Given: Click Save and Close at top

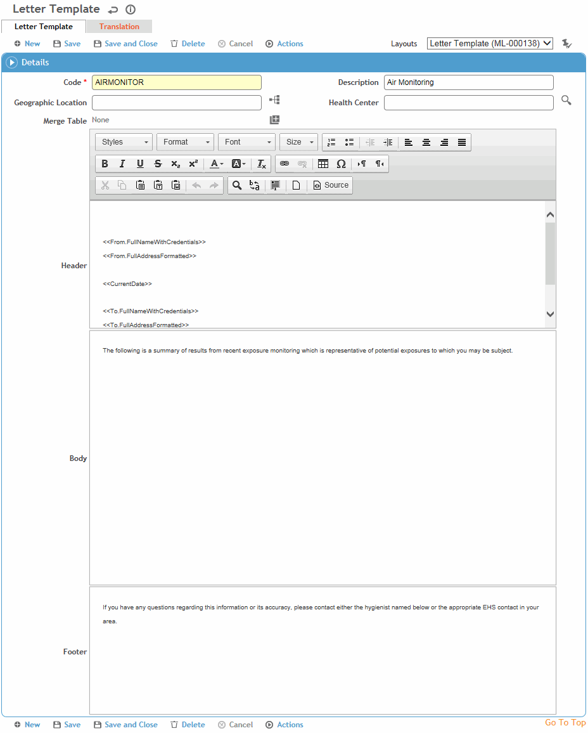Looking at the screenshot, I should (x=125, y=44).
